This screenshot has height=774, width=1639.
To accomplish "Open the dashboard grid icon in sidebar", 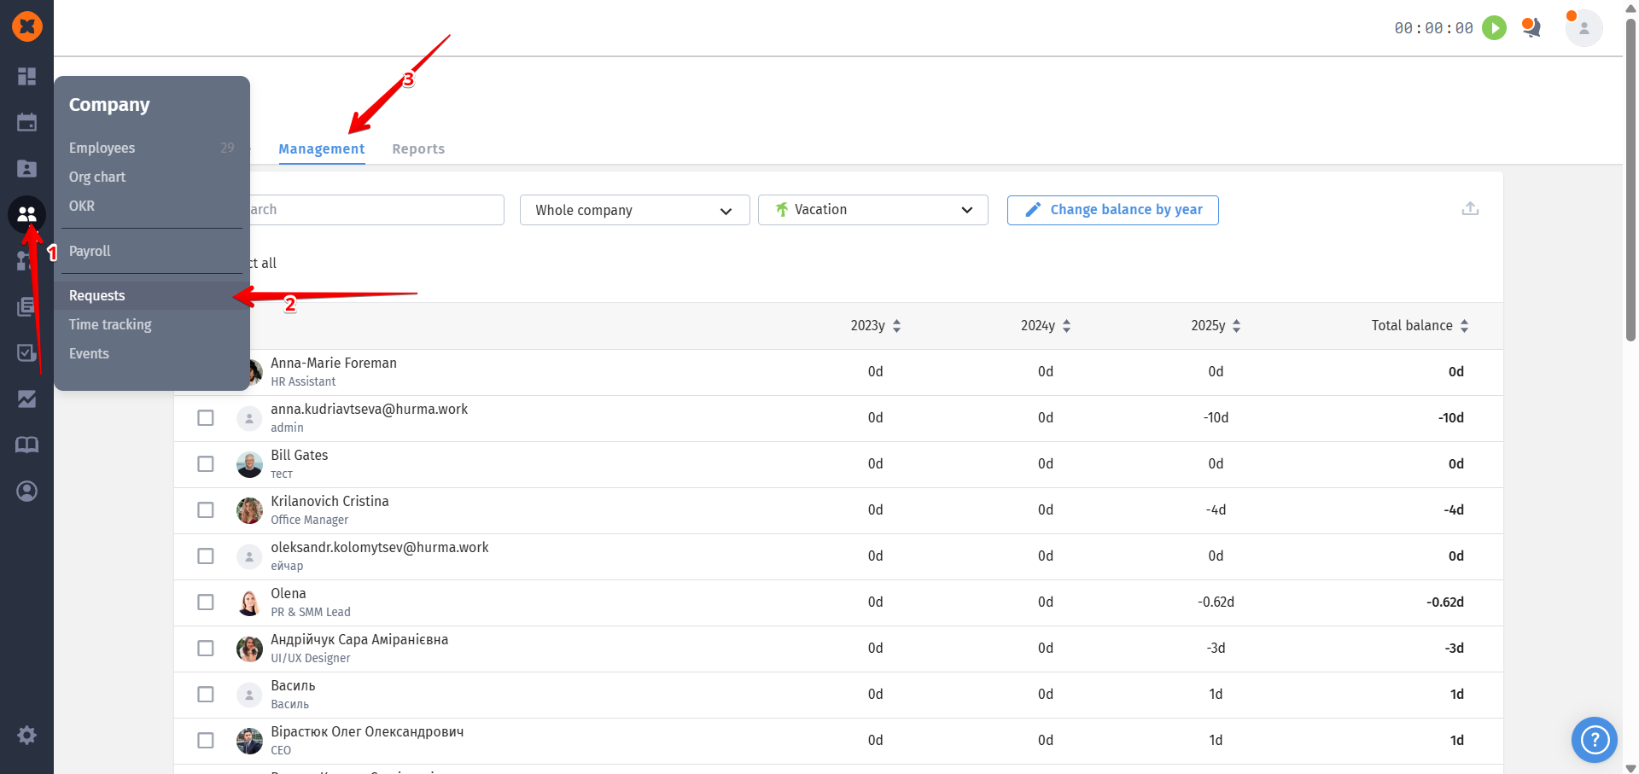I will tap(27, 77).
